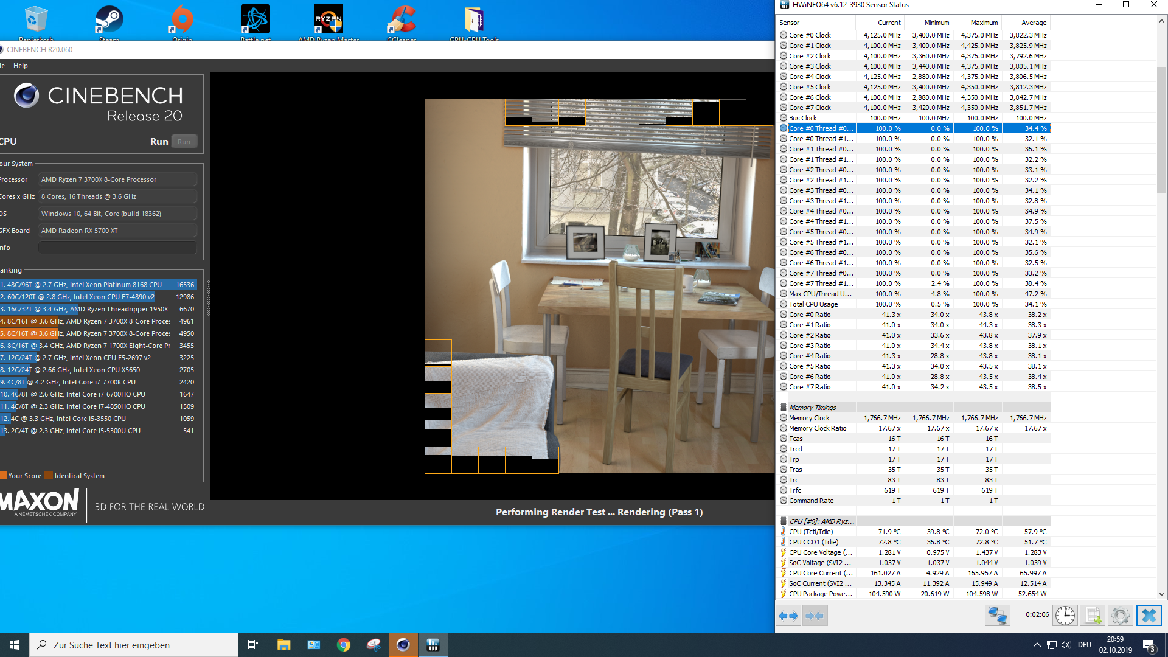Screen dimensions: 1168x657
Task: Close the sensors window with the blue X button
Action: (x=1149, y=616)
